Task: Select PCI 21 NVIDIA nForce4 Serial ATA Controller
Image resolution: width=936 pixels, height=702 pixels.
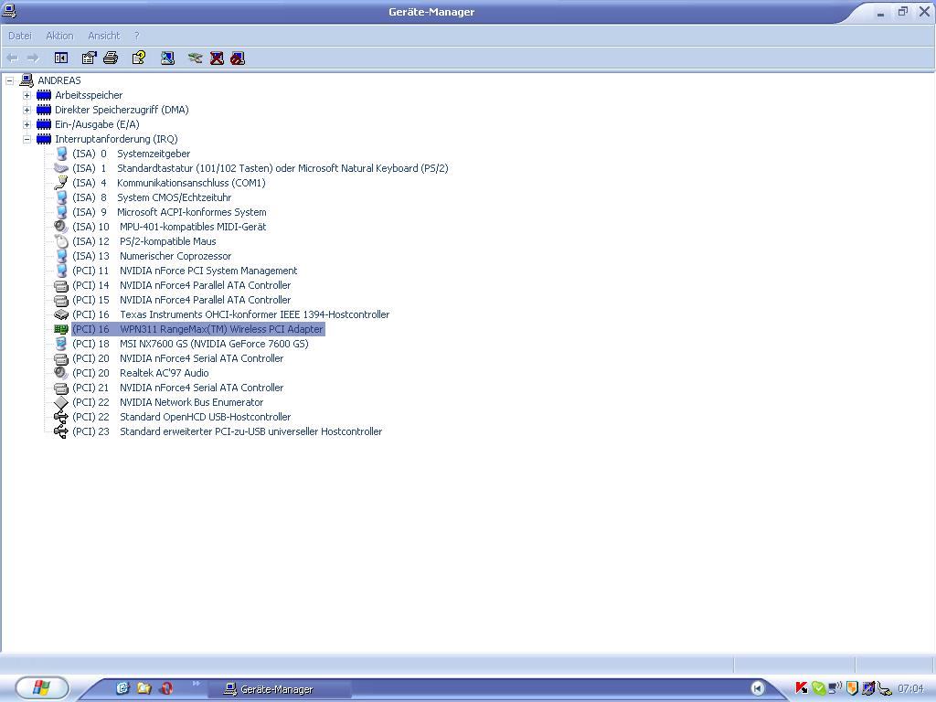Action: click(178, 388)
